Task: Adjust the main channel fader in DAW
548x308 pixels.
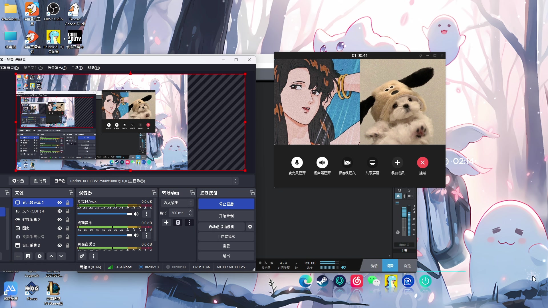Action: (404, 212)
